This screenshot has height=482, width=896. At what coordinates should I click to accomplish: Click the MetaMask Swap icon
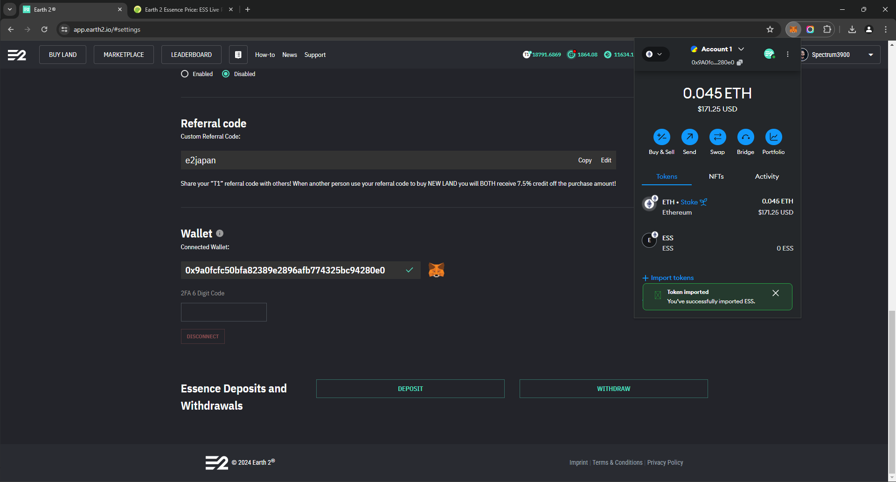click(717, 137)
